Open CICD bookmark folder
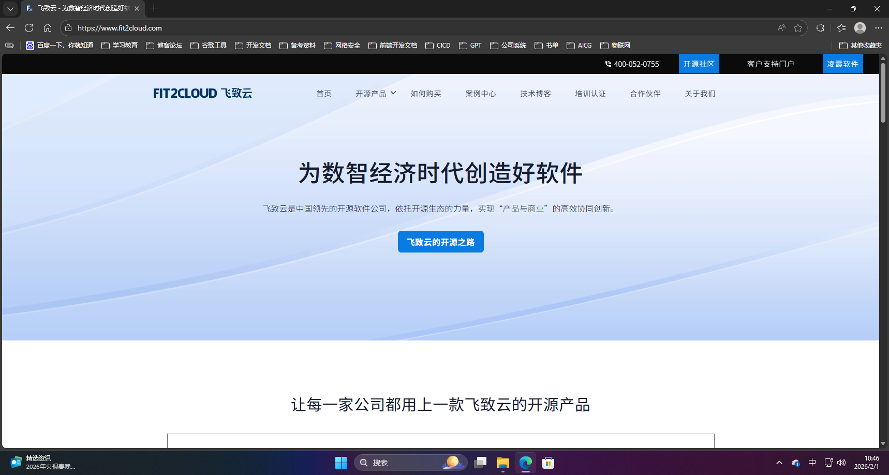Screen dimensions: 889x475 tap(438, 46)
